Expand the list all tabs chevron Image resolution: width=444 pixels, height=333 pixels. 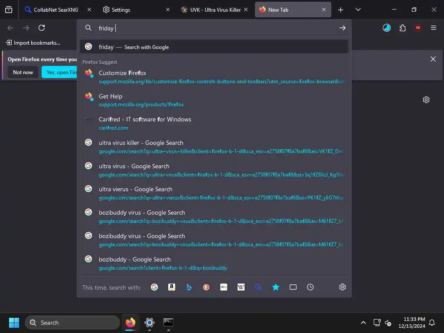tap(358, 10)
